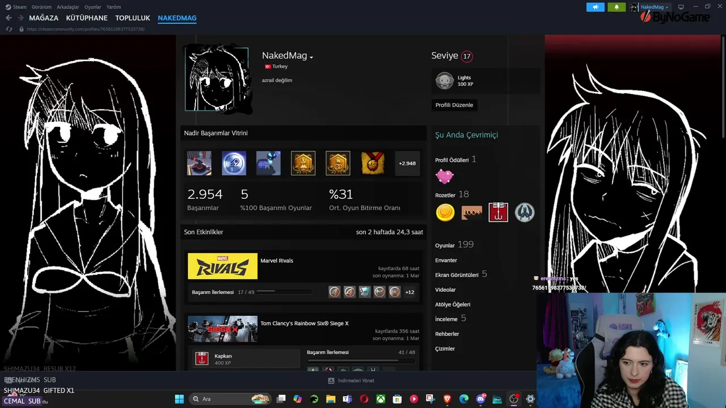Open the NakedMag profile avatar
The width and height of the screenshot is (726, 408).
pos(217,79)
